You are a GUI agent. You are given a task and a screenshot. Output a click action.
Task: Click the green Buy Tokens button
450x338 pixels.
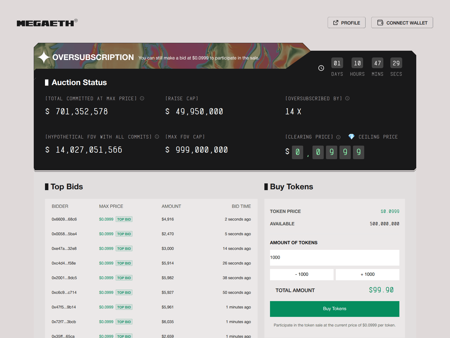click(x=335, y=309)
